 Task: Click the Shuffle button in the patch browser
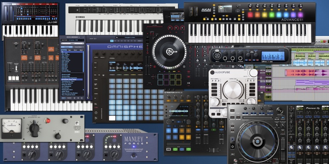[x=69, y=98]
